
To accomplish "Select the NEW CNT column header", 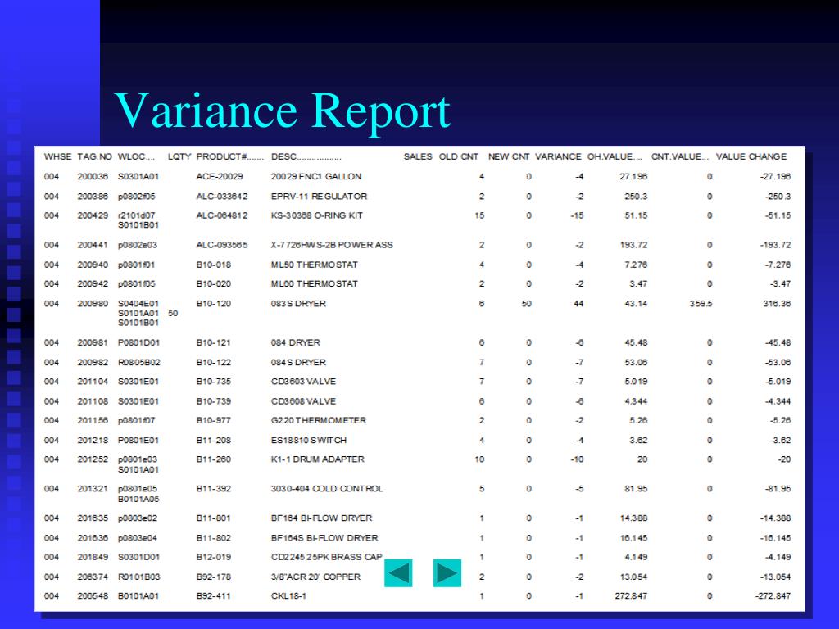I will pos(507,156).
